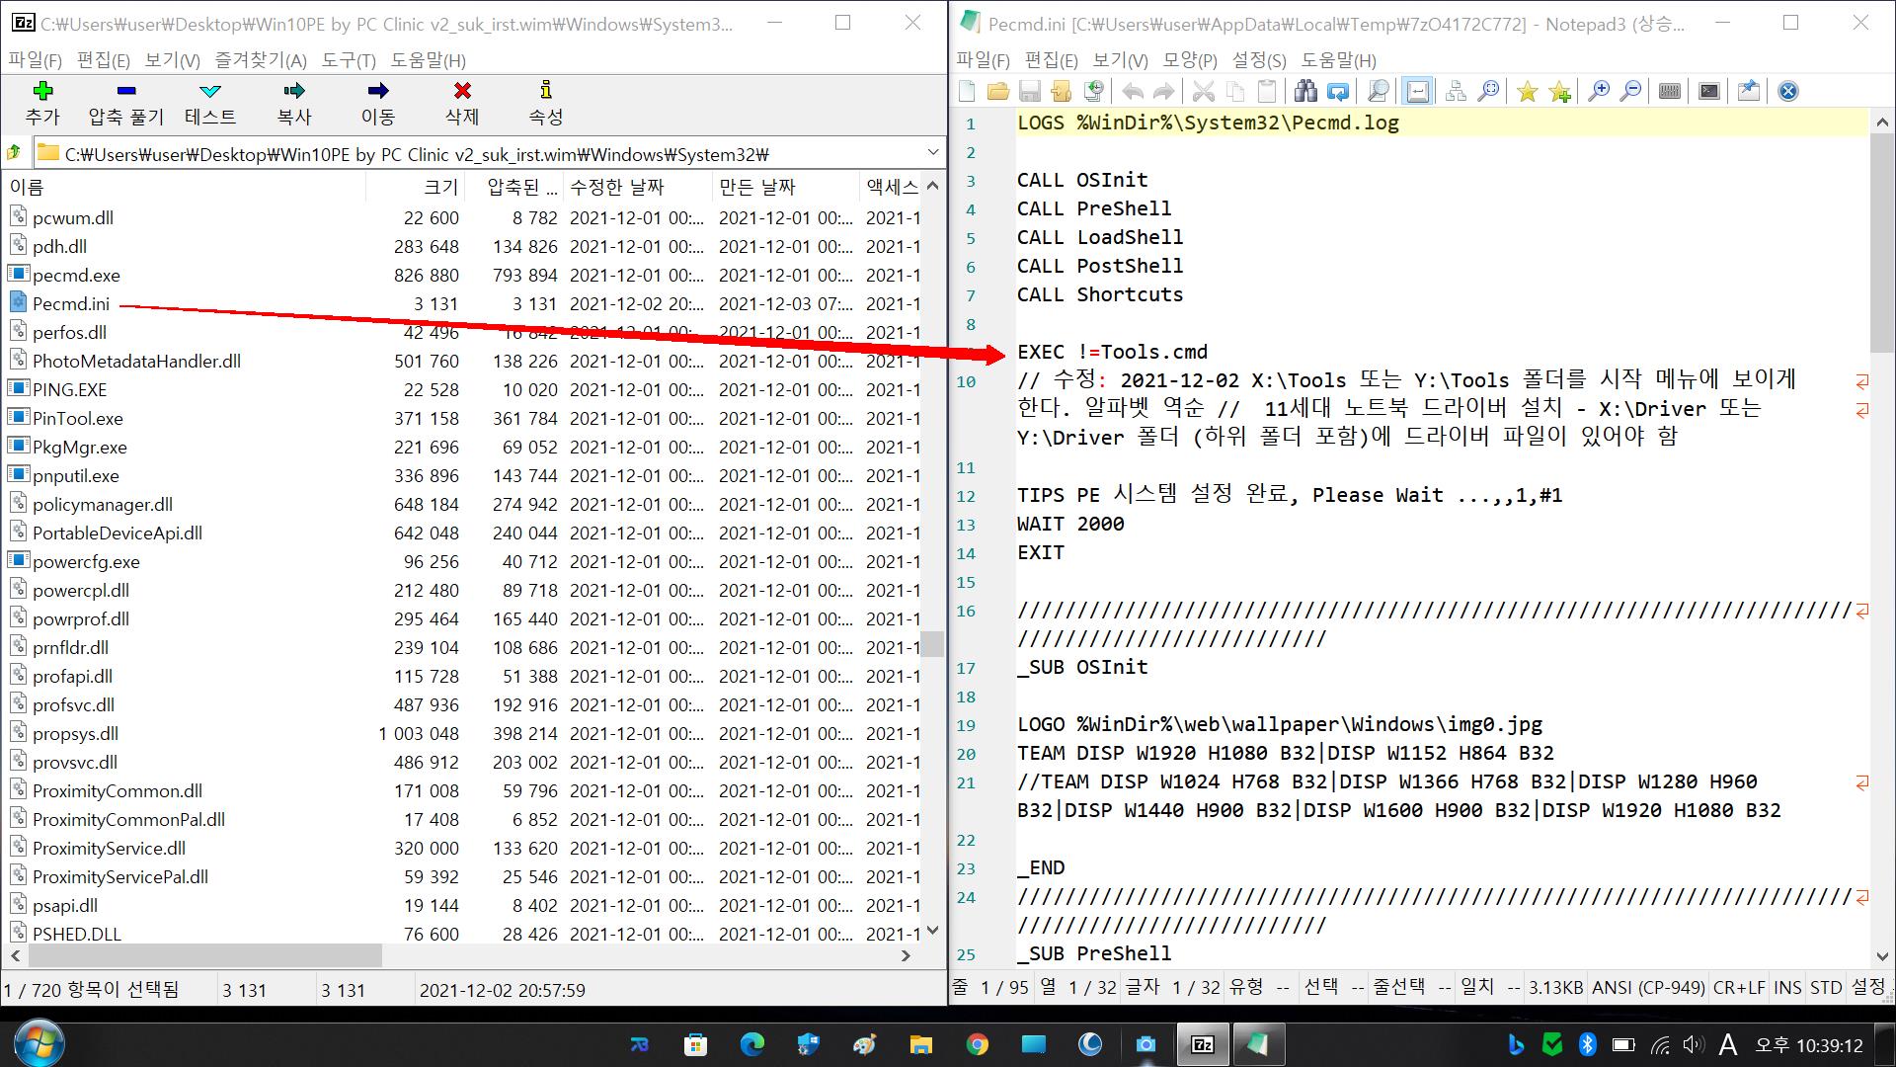This screenshot has height=1067, width=1896.
Task: Open 모양(P) menu in Notepad3
Action: point(1190,60)
